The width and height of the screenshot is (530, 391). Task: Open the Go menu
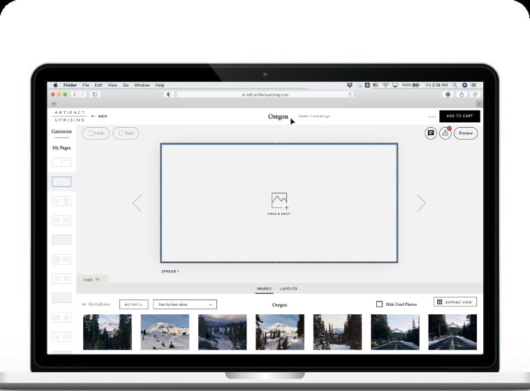point(126,85)
